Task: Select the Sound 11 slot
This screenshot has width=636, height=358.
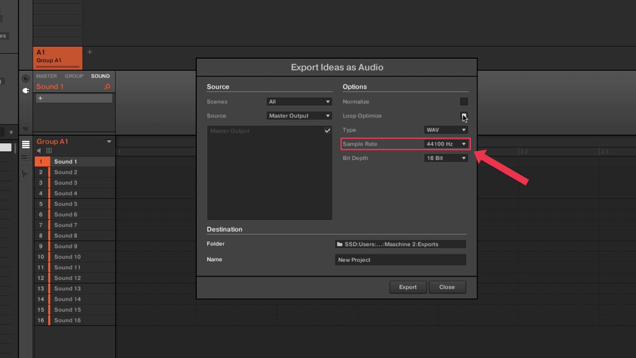Action: click(75, 268)
